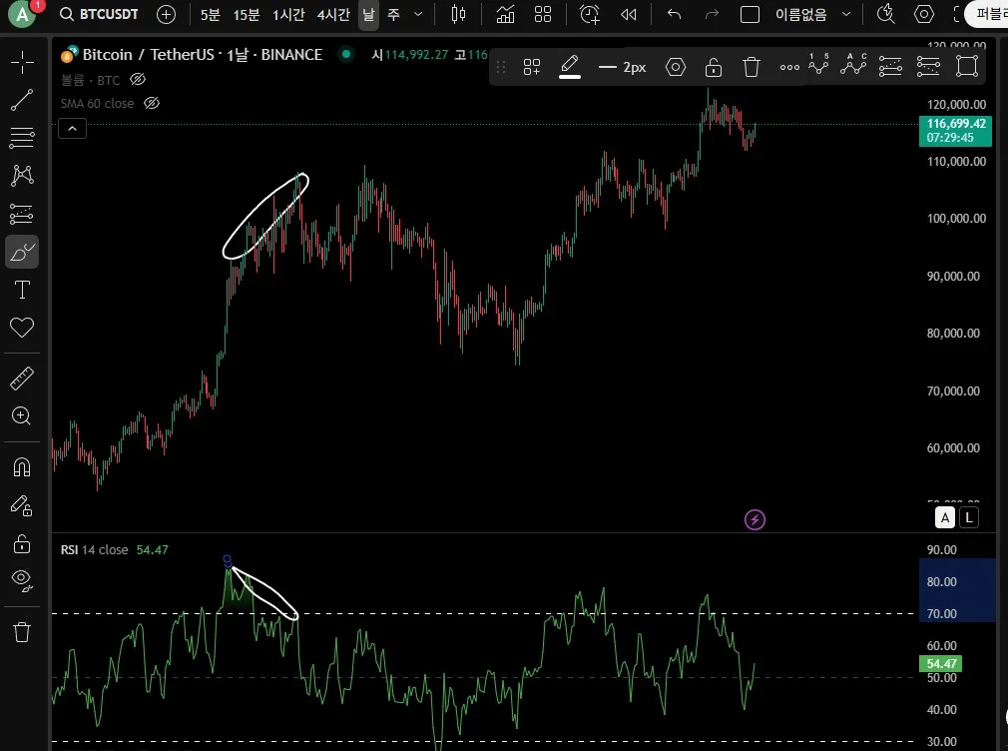Viewport: 1008px width, 751px height.
Task: Switch to the 15분 timeframe
Action: 247,14
